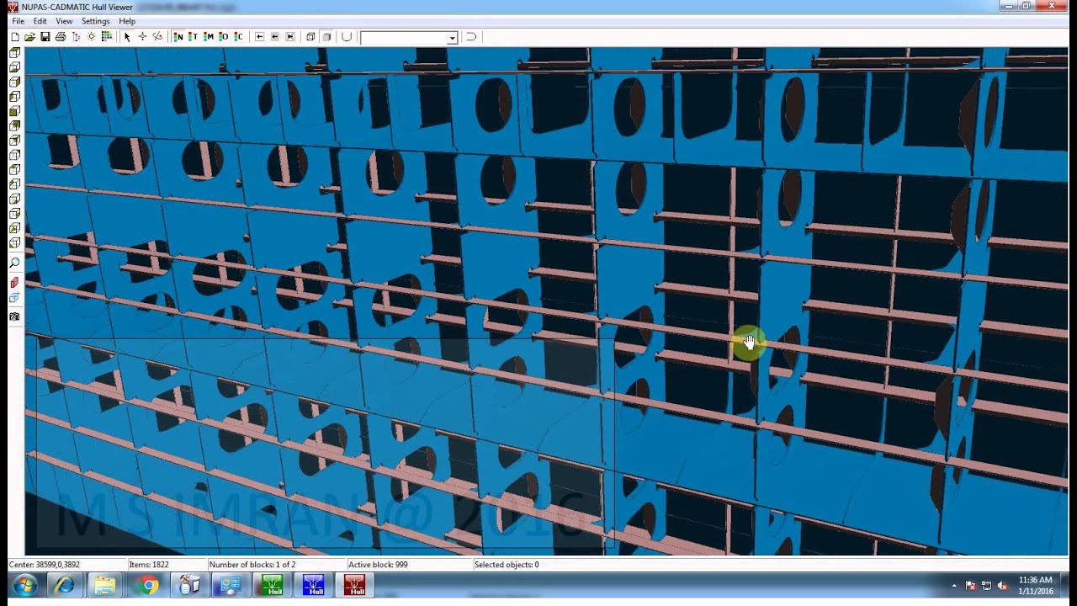Select the fully shaded olive cube view

[x=14, y=111]
